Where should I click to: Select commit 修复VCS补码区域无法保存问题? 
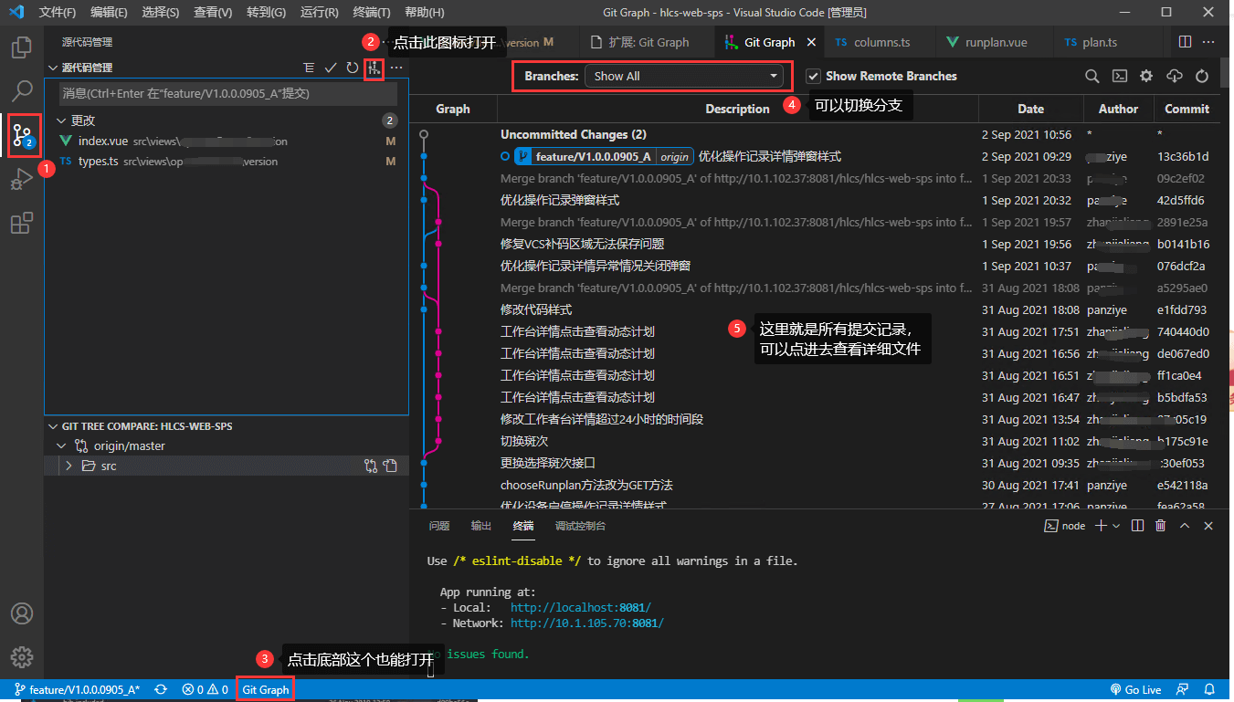click(x=813, y=244)
